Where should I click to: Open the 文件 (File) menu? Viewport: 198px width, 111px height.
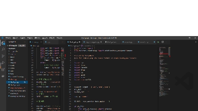pos(8,38)
